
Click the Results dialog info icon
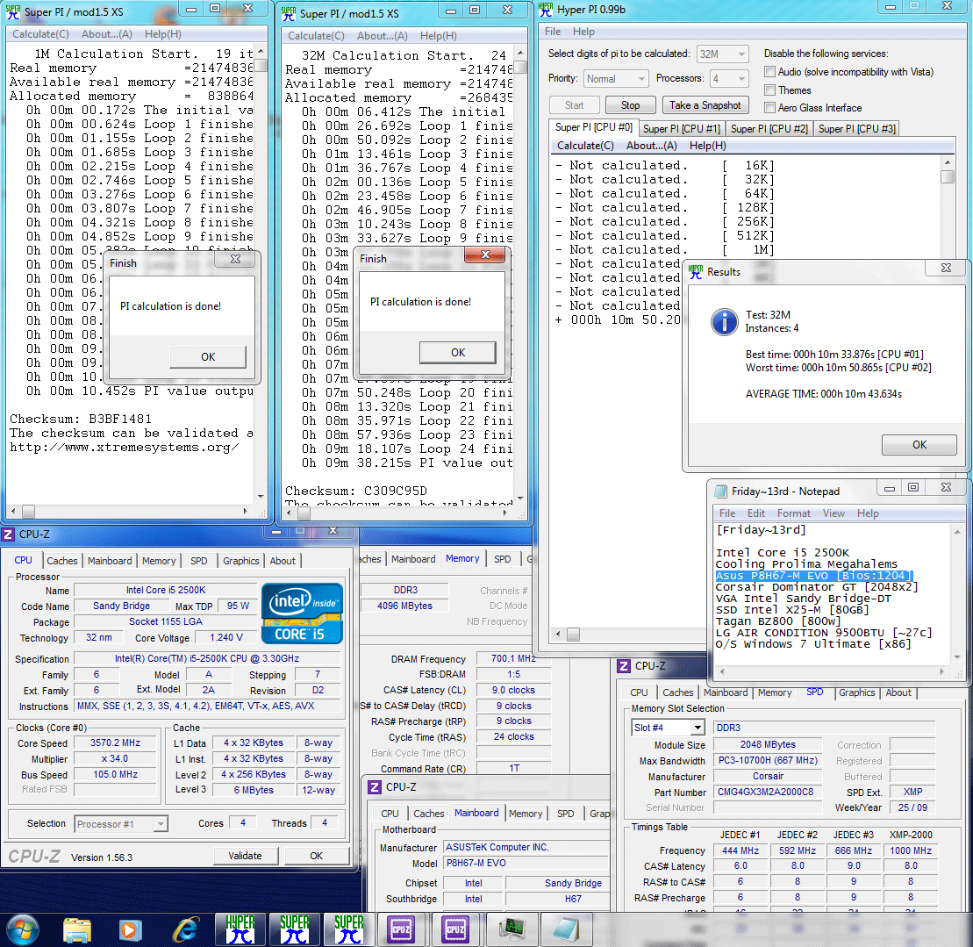(724, 322)
